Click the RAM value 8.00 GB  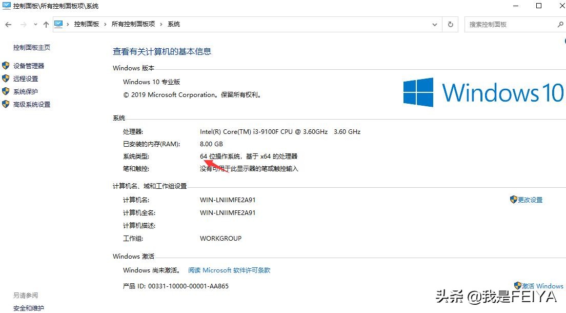point(212,144)
